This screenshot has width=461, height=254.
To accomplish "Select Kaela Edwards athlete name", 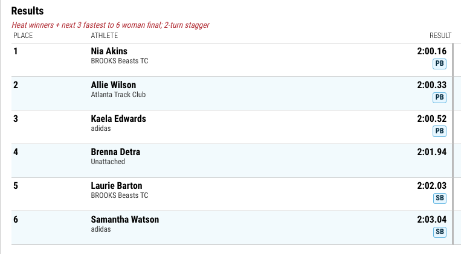I will 118,119.
